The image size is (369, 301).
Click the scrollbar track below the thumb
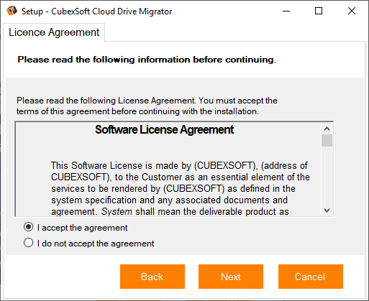[x=327, y=176]
